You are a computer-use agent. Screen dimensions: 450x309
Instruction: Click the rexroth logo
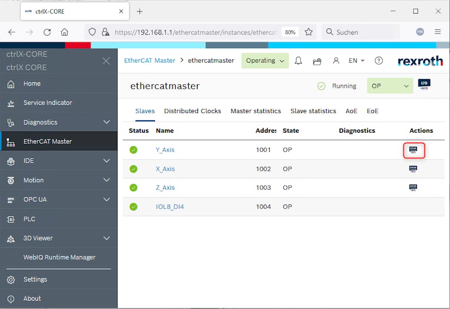pyautogui.click(x=420, y=61)
